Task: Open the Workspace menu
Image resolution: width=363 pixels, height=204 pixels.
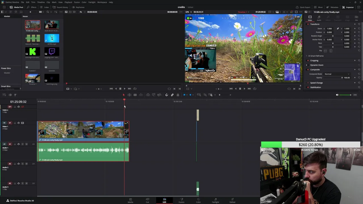Action: (x=102, y=2)
